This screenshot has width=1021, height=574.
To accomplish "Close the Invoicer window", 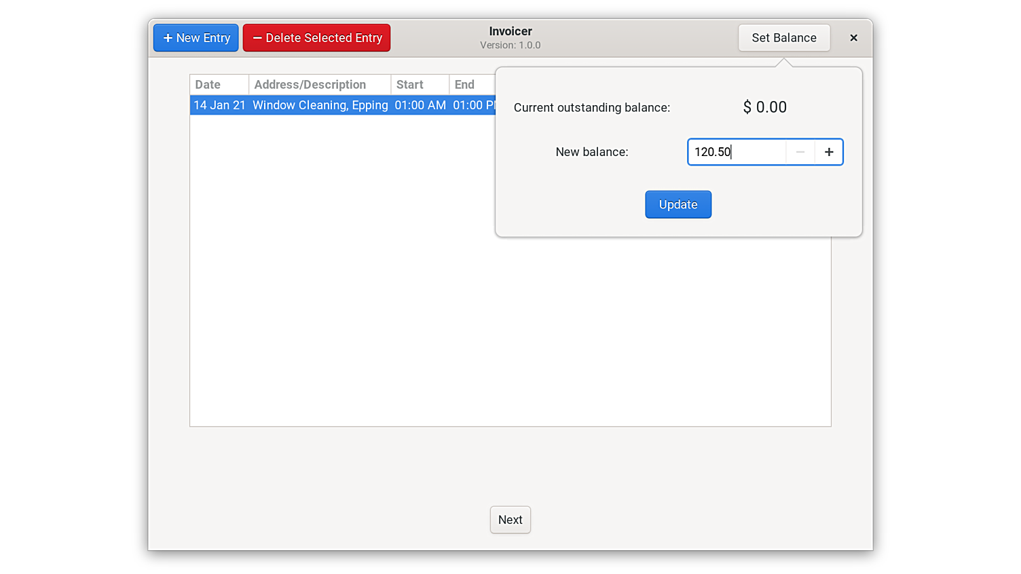I will [x=853, y=38].
